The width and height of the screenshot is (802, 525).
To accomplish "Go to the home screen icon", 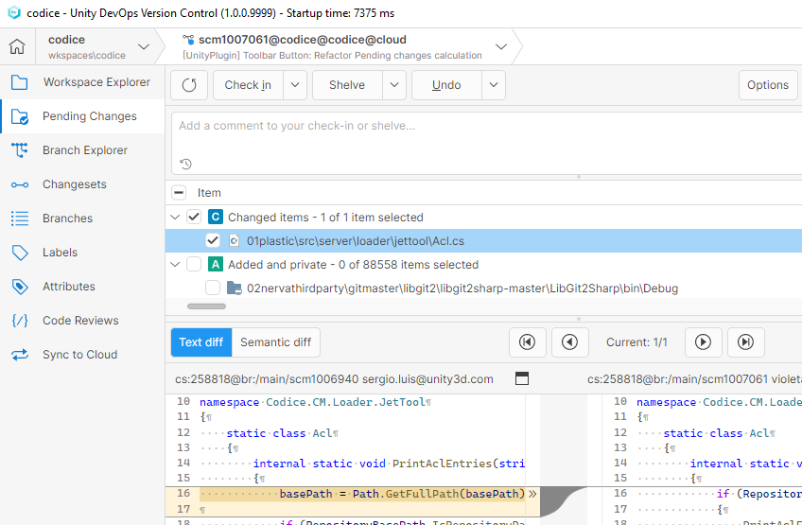I will point(17,46).
